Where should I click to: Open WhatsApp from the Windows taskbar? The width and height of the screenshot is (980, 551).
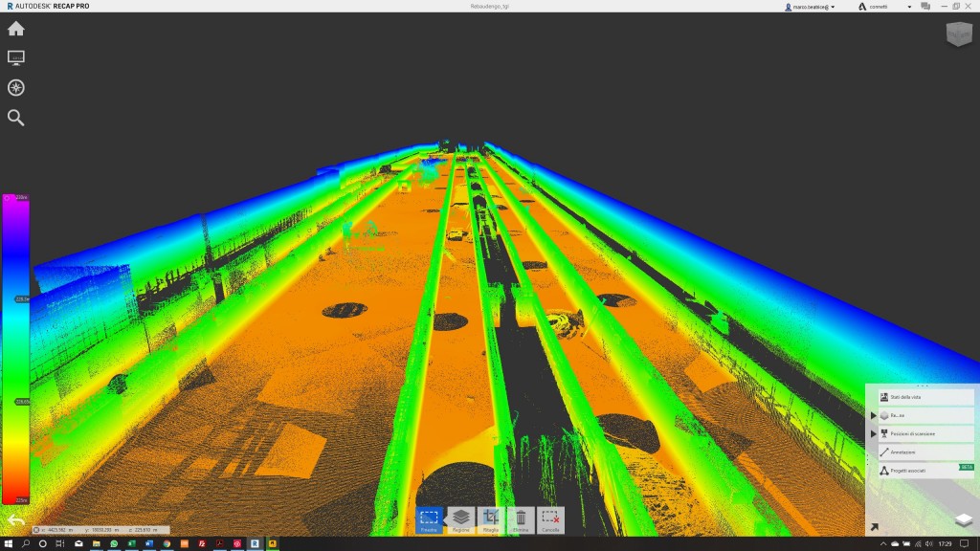coord(114,543)
